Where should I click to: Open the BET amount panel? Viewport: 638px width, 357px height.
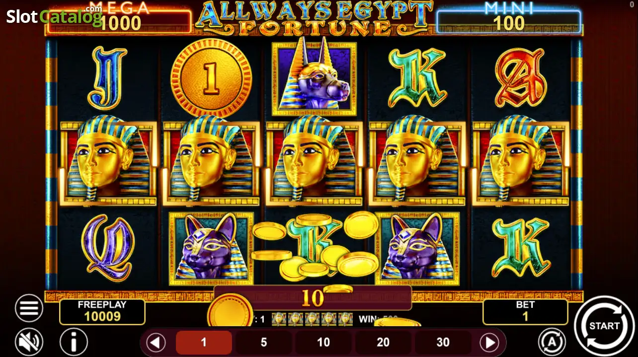(x=525, y=312)
